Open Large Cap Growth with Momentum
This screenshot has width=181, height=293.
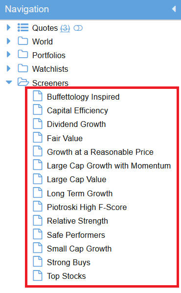[x=109, y=166]
